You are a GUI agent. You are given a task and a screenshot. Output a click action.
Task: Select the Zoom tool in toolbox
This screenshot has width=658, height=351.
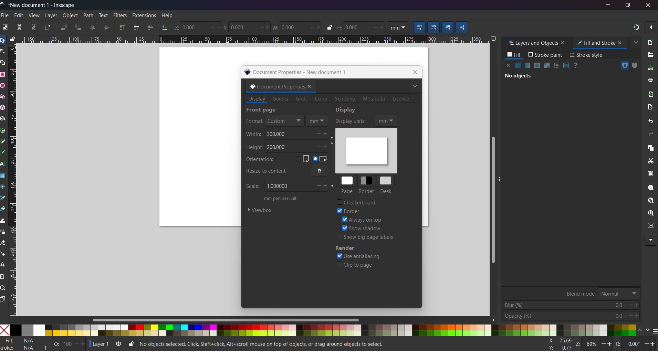(x=3, y=288)
